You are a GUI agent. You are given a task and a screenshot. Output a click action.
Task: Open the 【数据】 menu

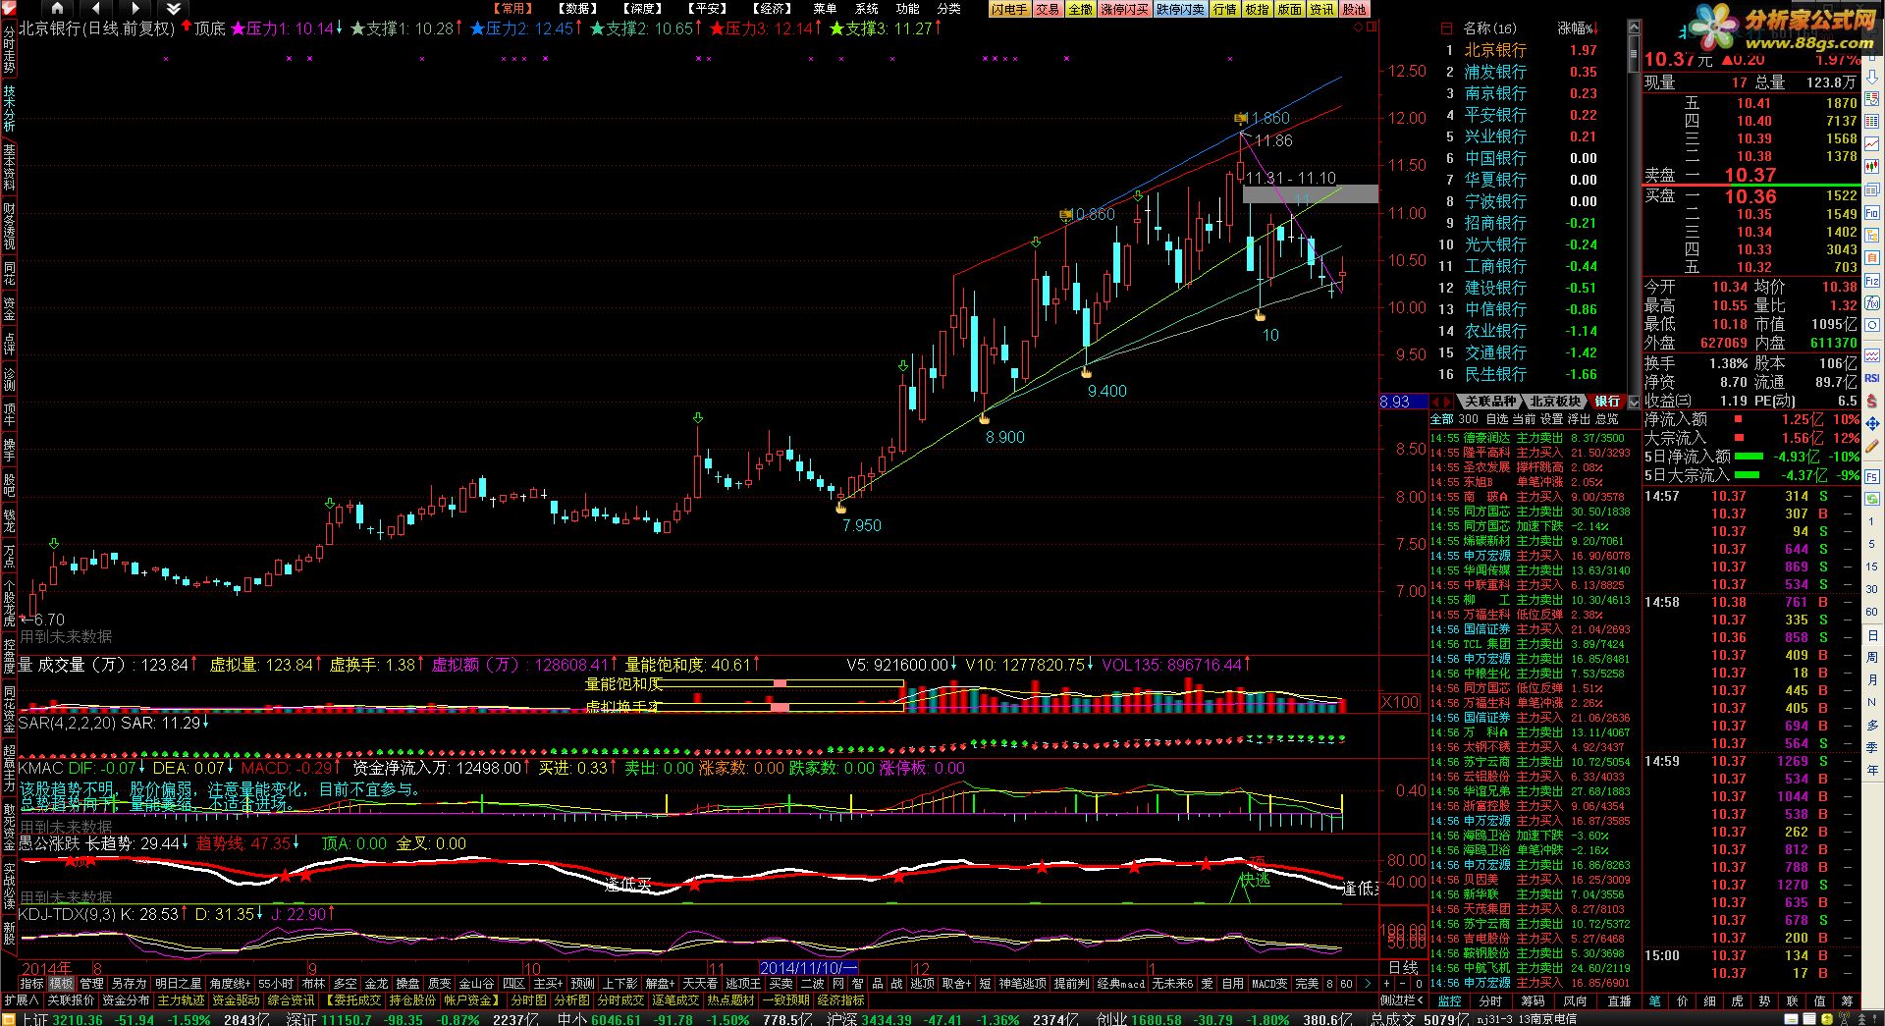pyautogui.click(x=579, y=8)
